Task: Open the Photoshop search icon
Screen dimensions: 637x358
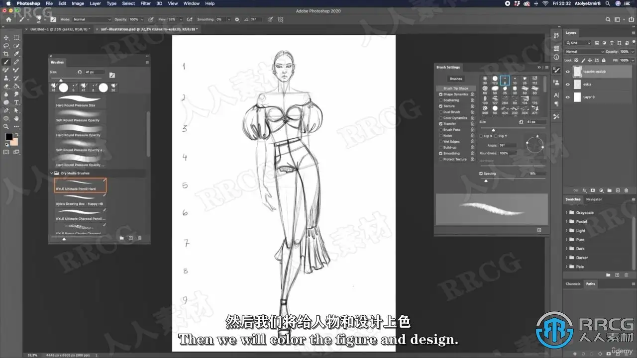Action: tap(608, 19)
